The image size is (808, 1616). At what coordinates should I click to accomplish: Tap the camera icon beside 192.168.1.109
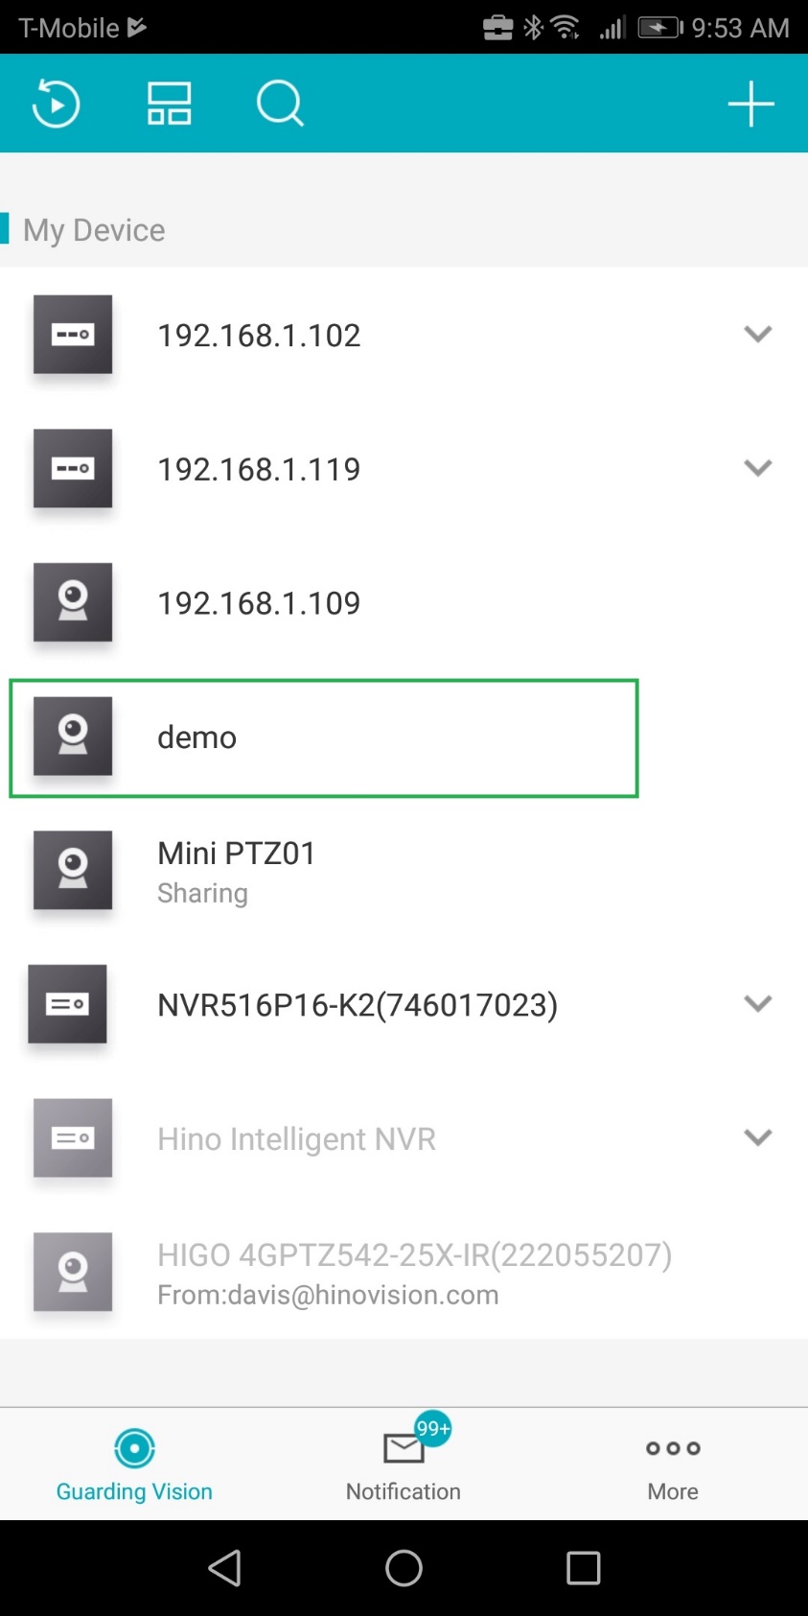(x=73, y=602)
